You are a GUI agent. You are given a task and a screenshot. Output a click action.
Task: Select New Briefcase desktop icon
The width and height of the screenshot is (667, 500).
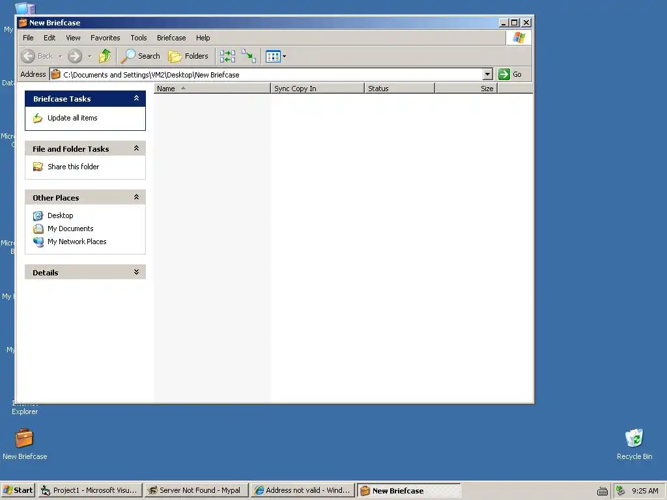[x=25, y=444]
